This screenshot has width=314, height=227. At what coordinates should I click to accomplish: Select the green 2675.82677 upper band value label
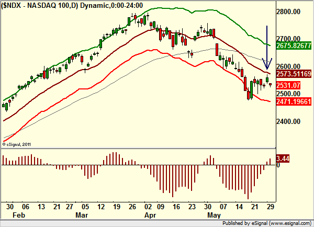pos(294,46)
